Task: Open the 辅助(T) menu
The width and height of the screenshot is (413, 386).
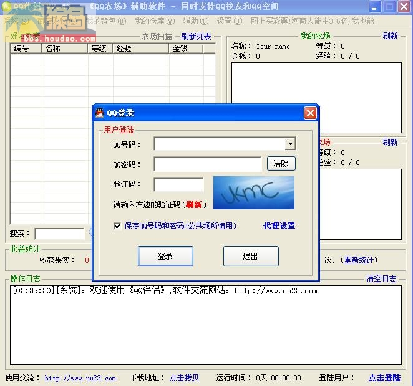Action: (x=196, y=21)
